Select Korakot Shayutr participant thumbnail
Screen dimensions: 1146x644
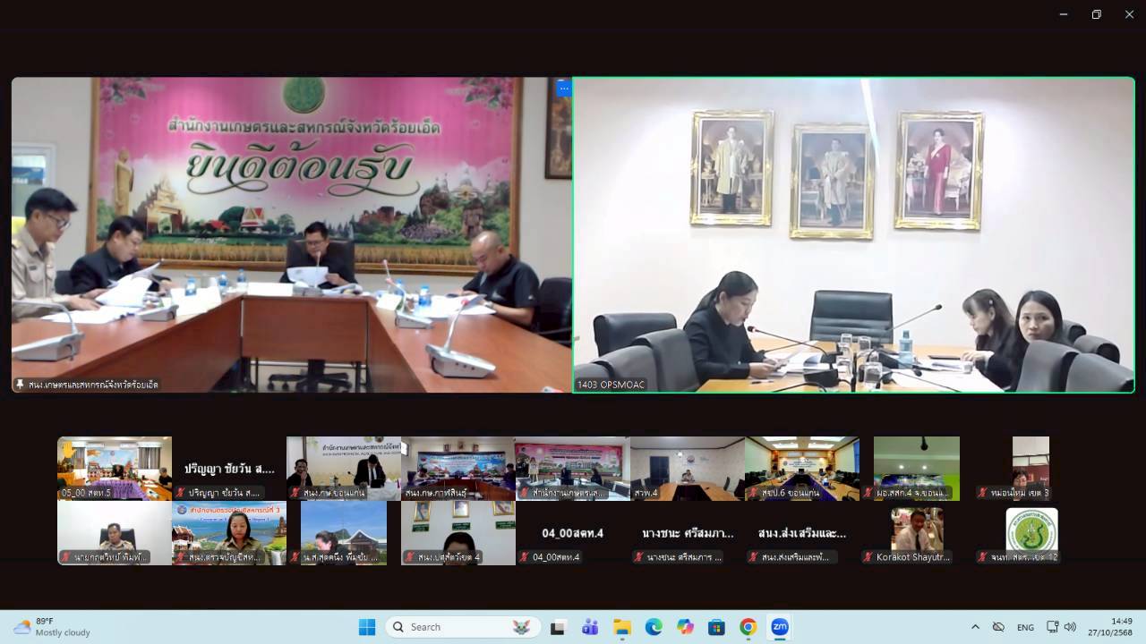pos(917,535)
